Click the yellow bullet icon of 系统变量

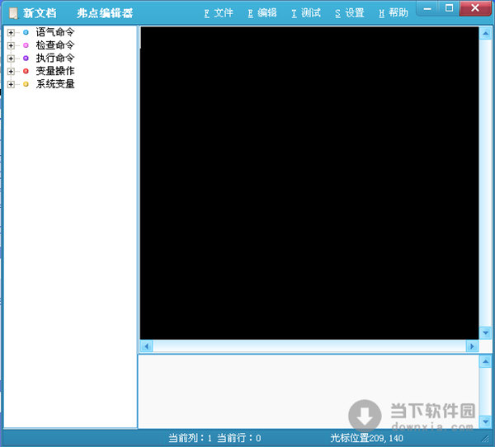pos(26,84)
